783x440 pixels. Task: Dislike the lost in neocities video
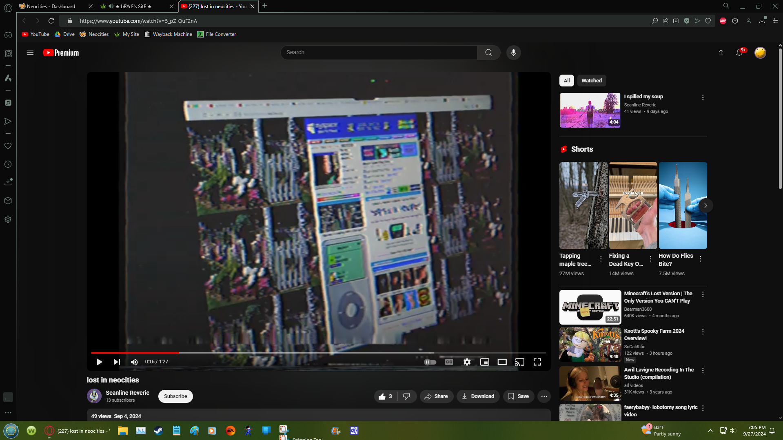tap(406, 396)
